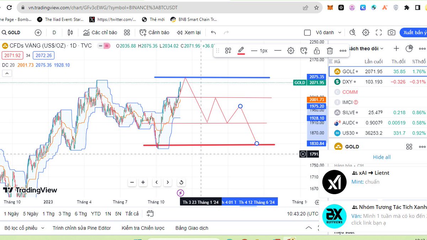Toggle the drawing lock icon

point(317,51)
